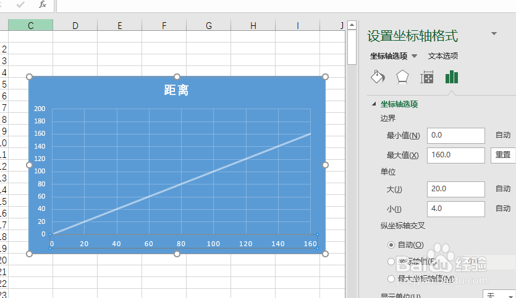Click the 纵坐标轴交叉 label
Viewport: 516px width, 298px height.
(403, 226)
